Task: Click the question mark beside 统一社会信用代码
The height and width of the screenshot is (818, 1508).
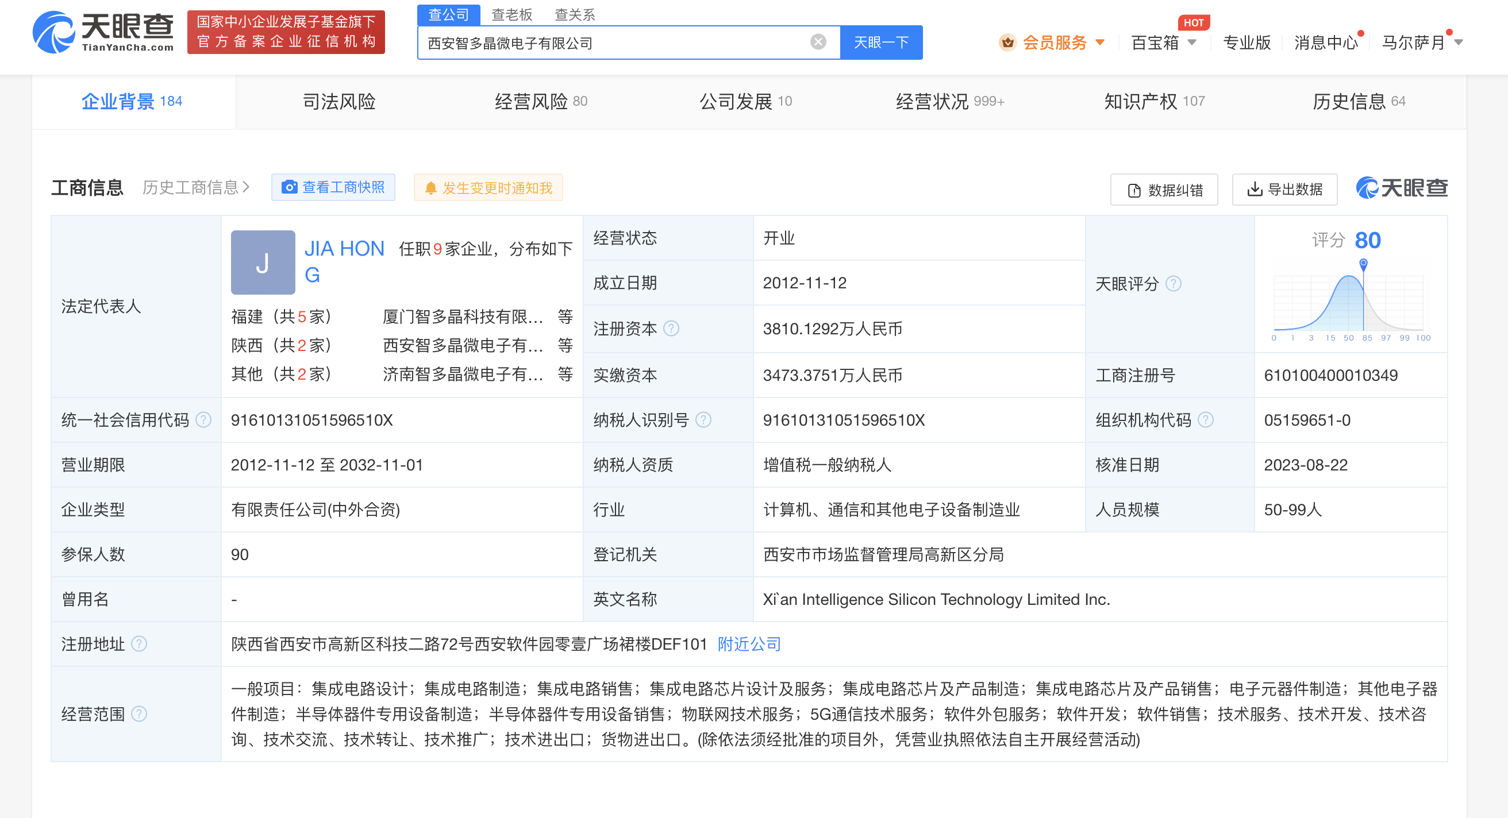Action: coord(203,419)
